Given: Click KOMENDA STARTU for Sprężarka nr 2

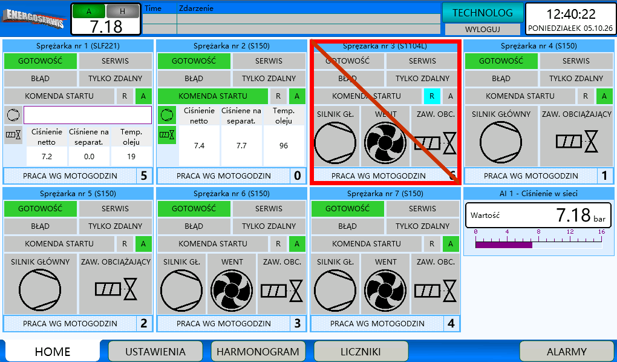Looking at the screenshot, I should (213, 96).
